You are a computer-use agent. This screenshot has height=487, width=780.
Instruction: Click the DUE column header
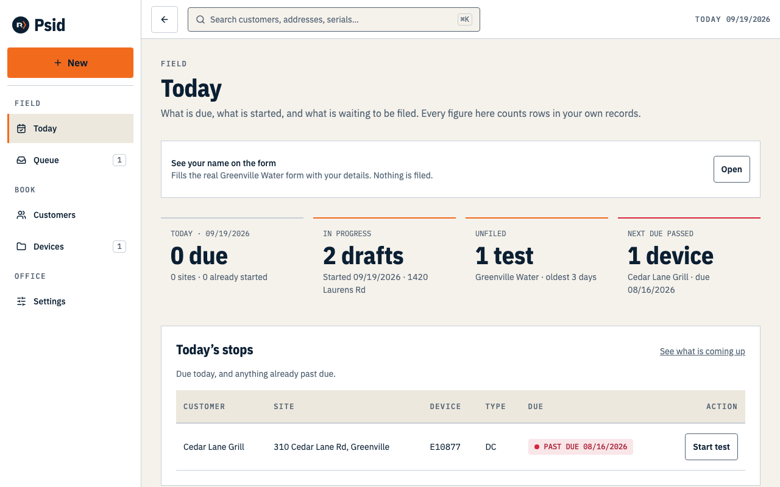click(x=536, y=407)
